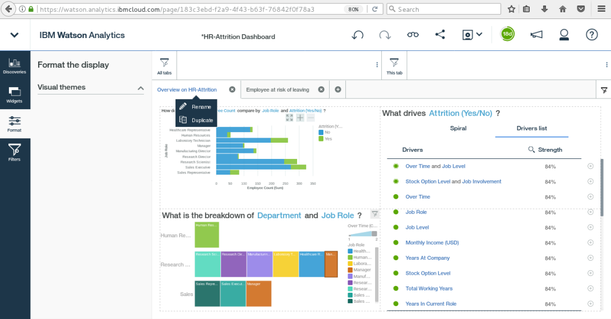This screenshot has width=611, height=319.
Task: Click the zoom in plus on bar chart
Action: [300, 118]
